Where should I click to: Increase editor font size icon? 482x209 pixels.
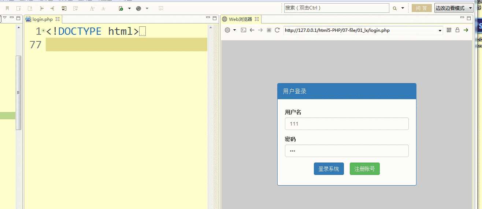point(92,8)
